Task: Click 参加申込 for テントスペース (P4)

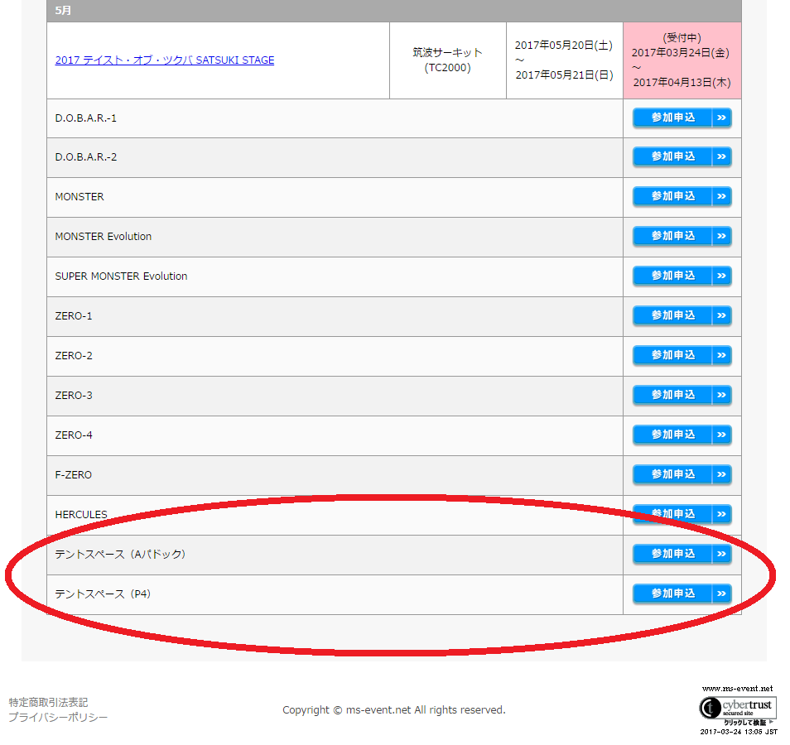Action: pos(682,594)
